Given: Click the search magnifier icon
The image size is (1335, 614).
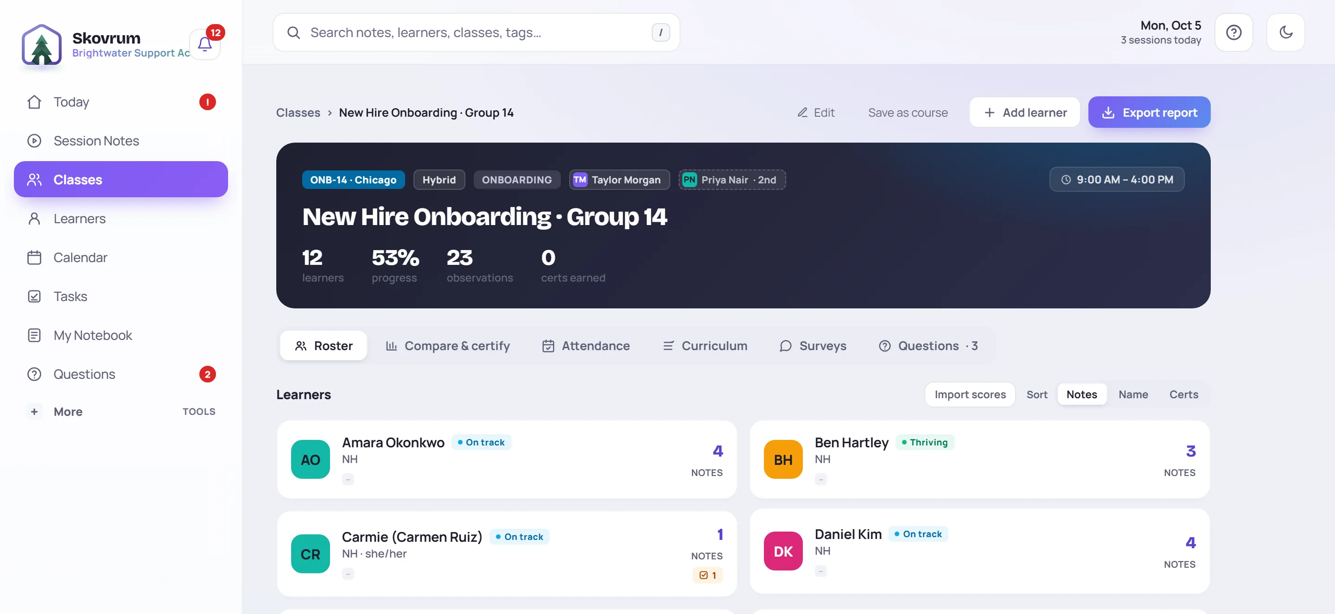Looking at the screenshot, I should click(293, 32).
